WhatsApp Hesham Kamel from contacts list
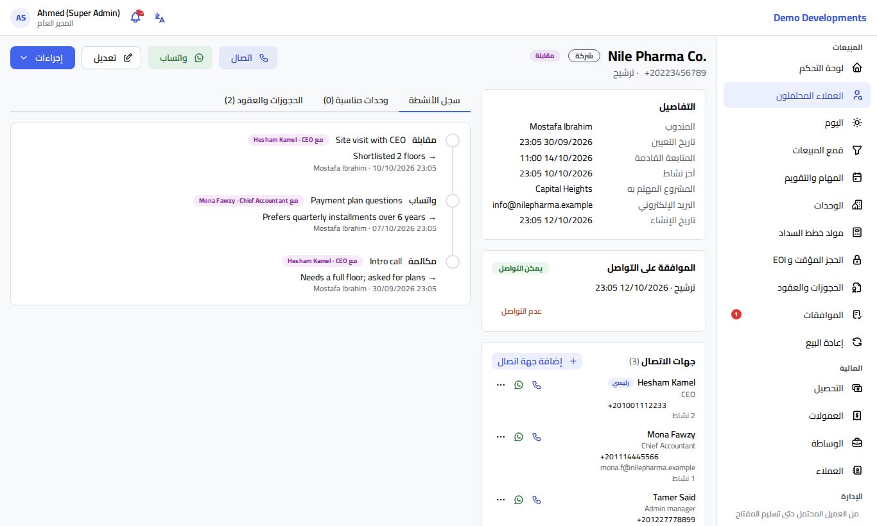Screen dimensions: 877x526 coord(519,385)
